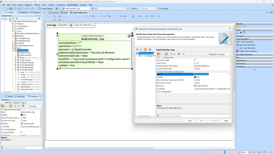The height and width of the screenshot is (154, 274).
Task: Open the Standard dropdown in the Properties panel
Action: point(35,106)
